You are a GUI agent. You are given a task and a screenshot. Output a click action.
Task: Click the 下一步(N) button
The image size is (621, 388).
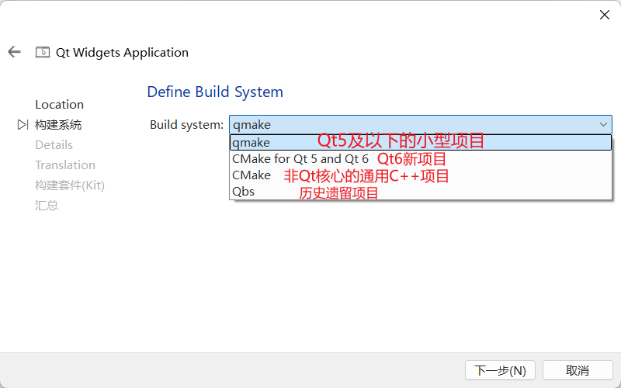[x=500, y=371]
